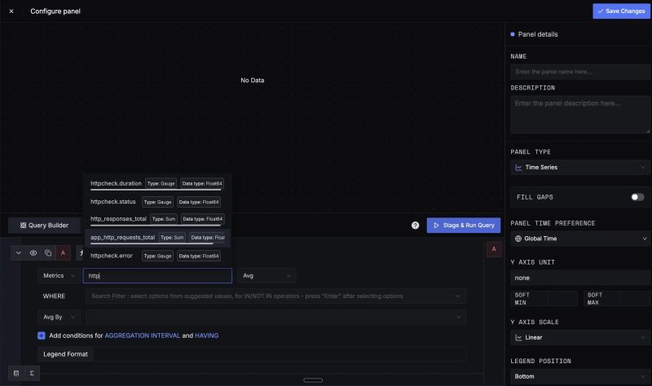Open the query help icon

pos(415,226)
